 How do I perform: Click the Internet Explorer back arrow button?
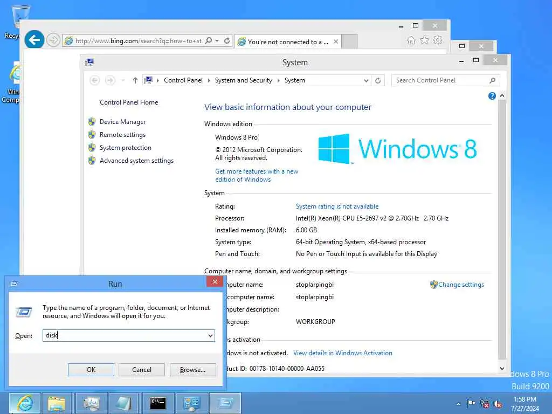(34, 40)
